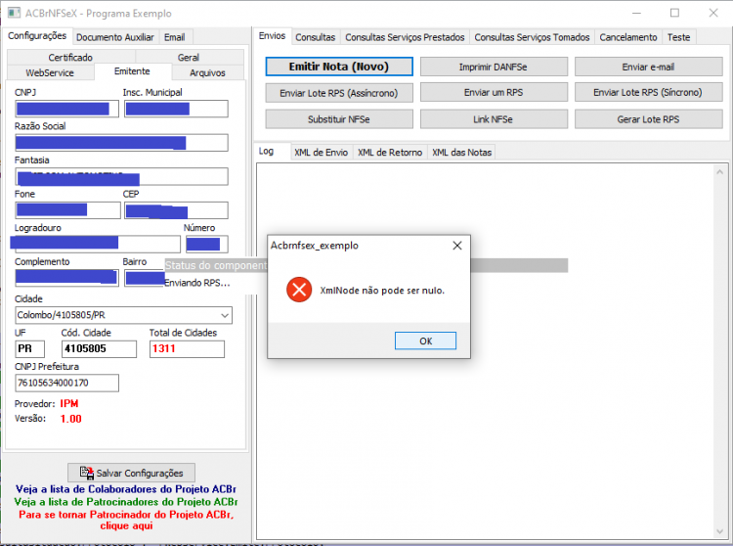Select the Certificado sub-tab
This screenshot has height=546, width=733.
[70, 57]
